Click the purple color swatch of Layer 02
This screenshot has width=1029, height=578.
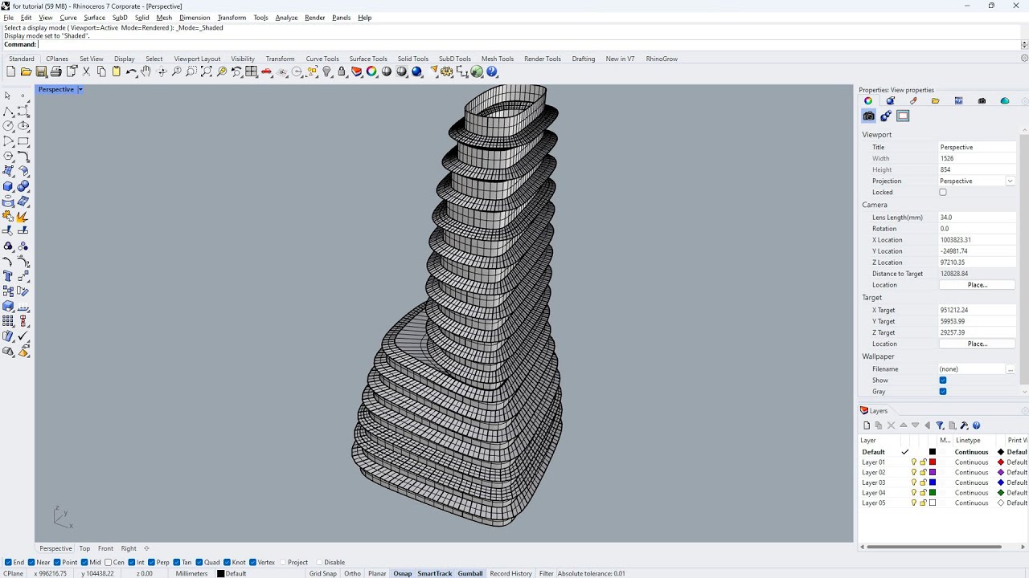(x=933, y=472)
